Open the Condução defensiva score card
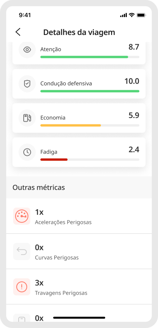The image size is (158, 328). tap(79, 84)
